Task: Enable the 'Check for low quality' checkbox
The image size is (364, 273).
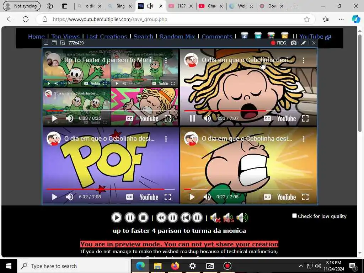Action: point(294,216)
